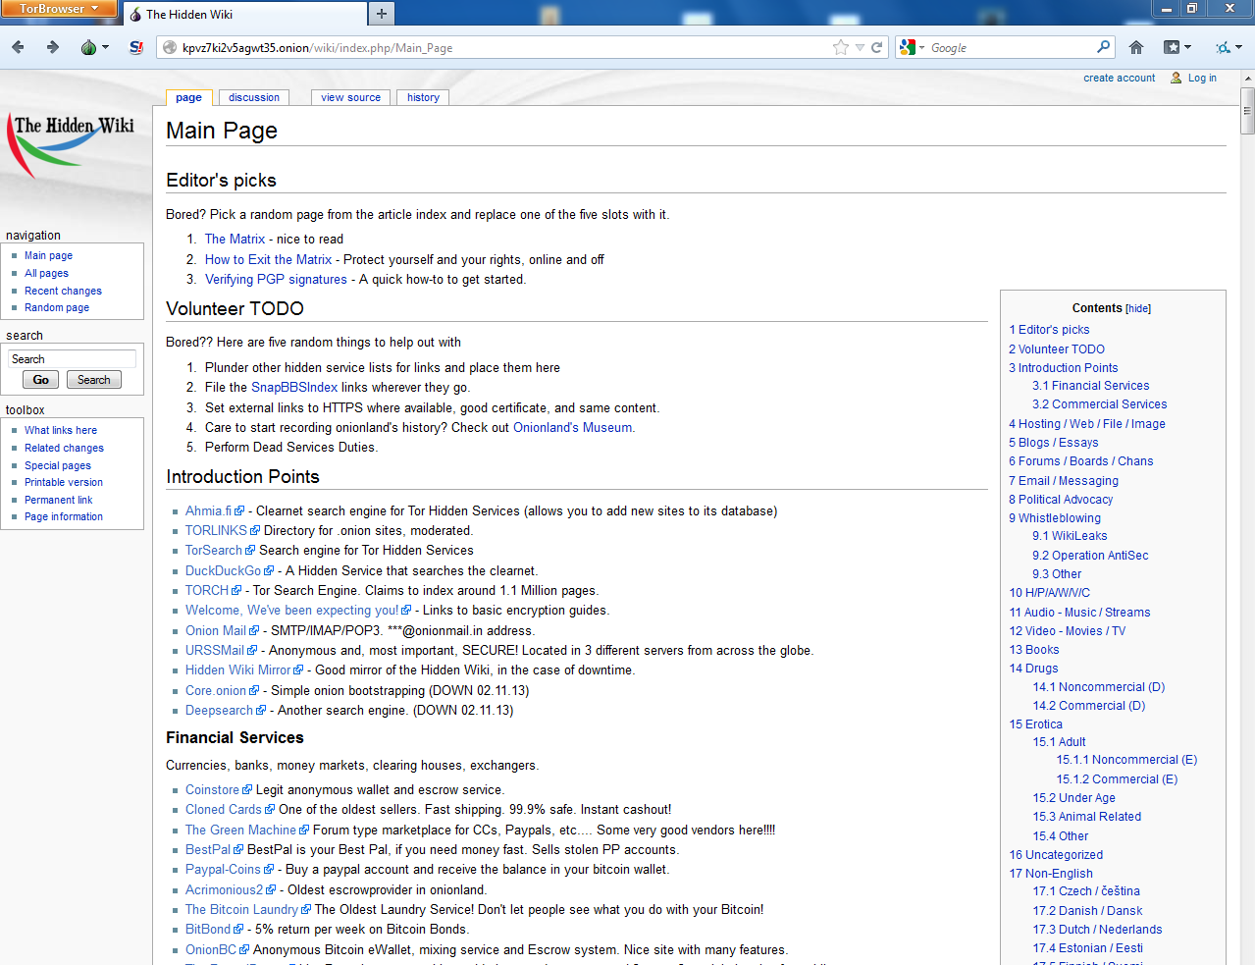The height and width of the screenshot is (965, 1255).
Task: Open Recent changes in navigation
Action: (63, 291)
